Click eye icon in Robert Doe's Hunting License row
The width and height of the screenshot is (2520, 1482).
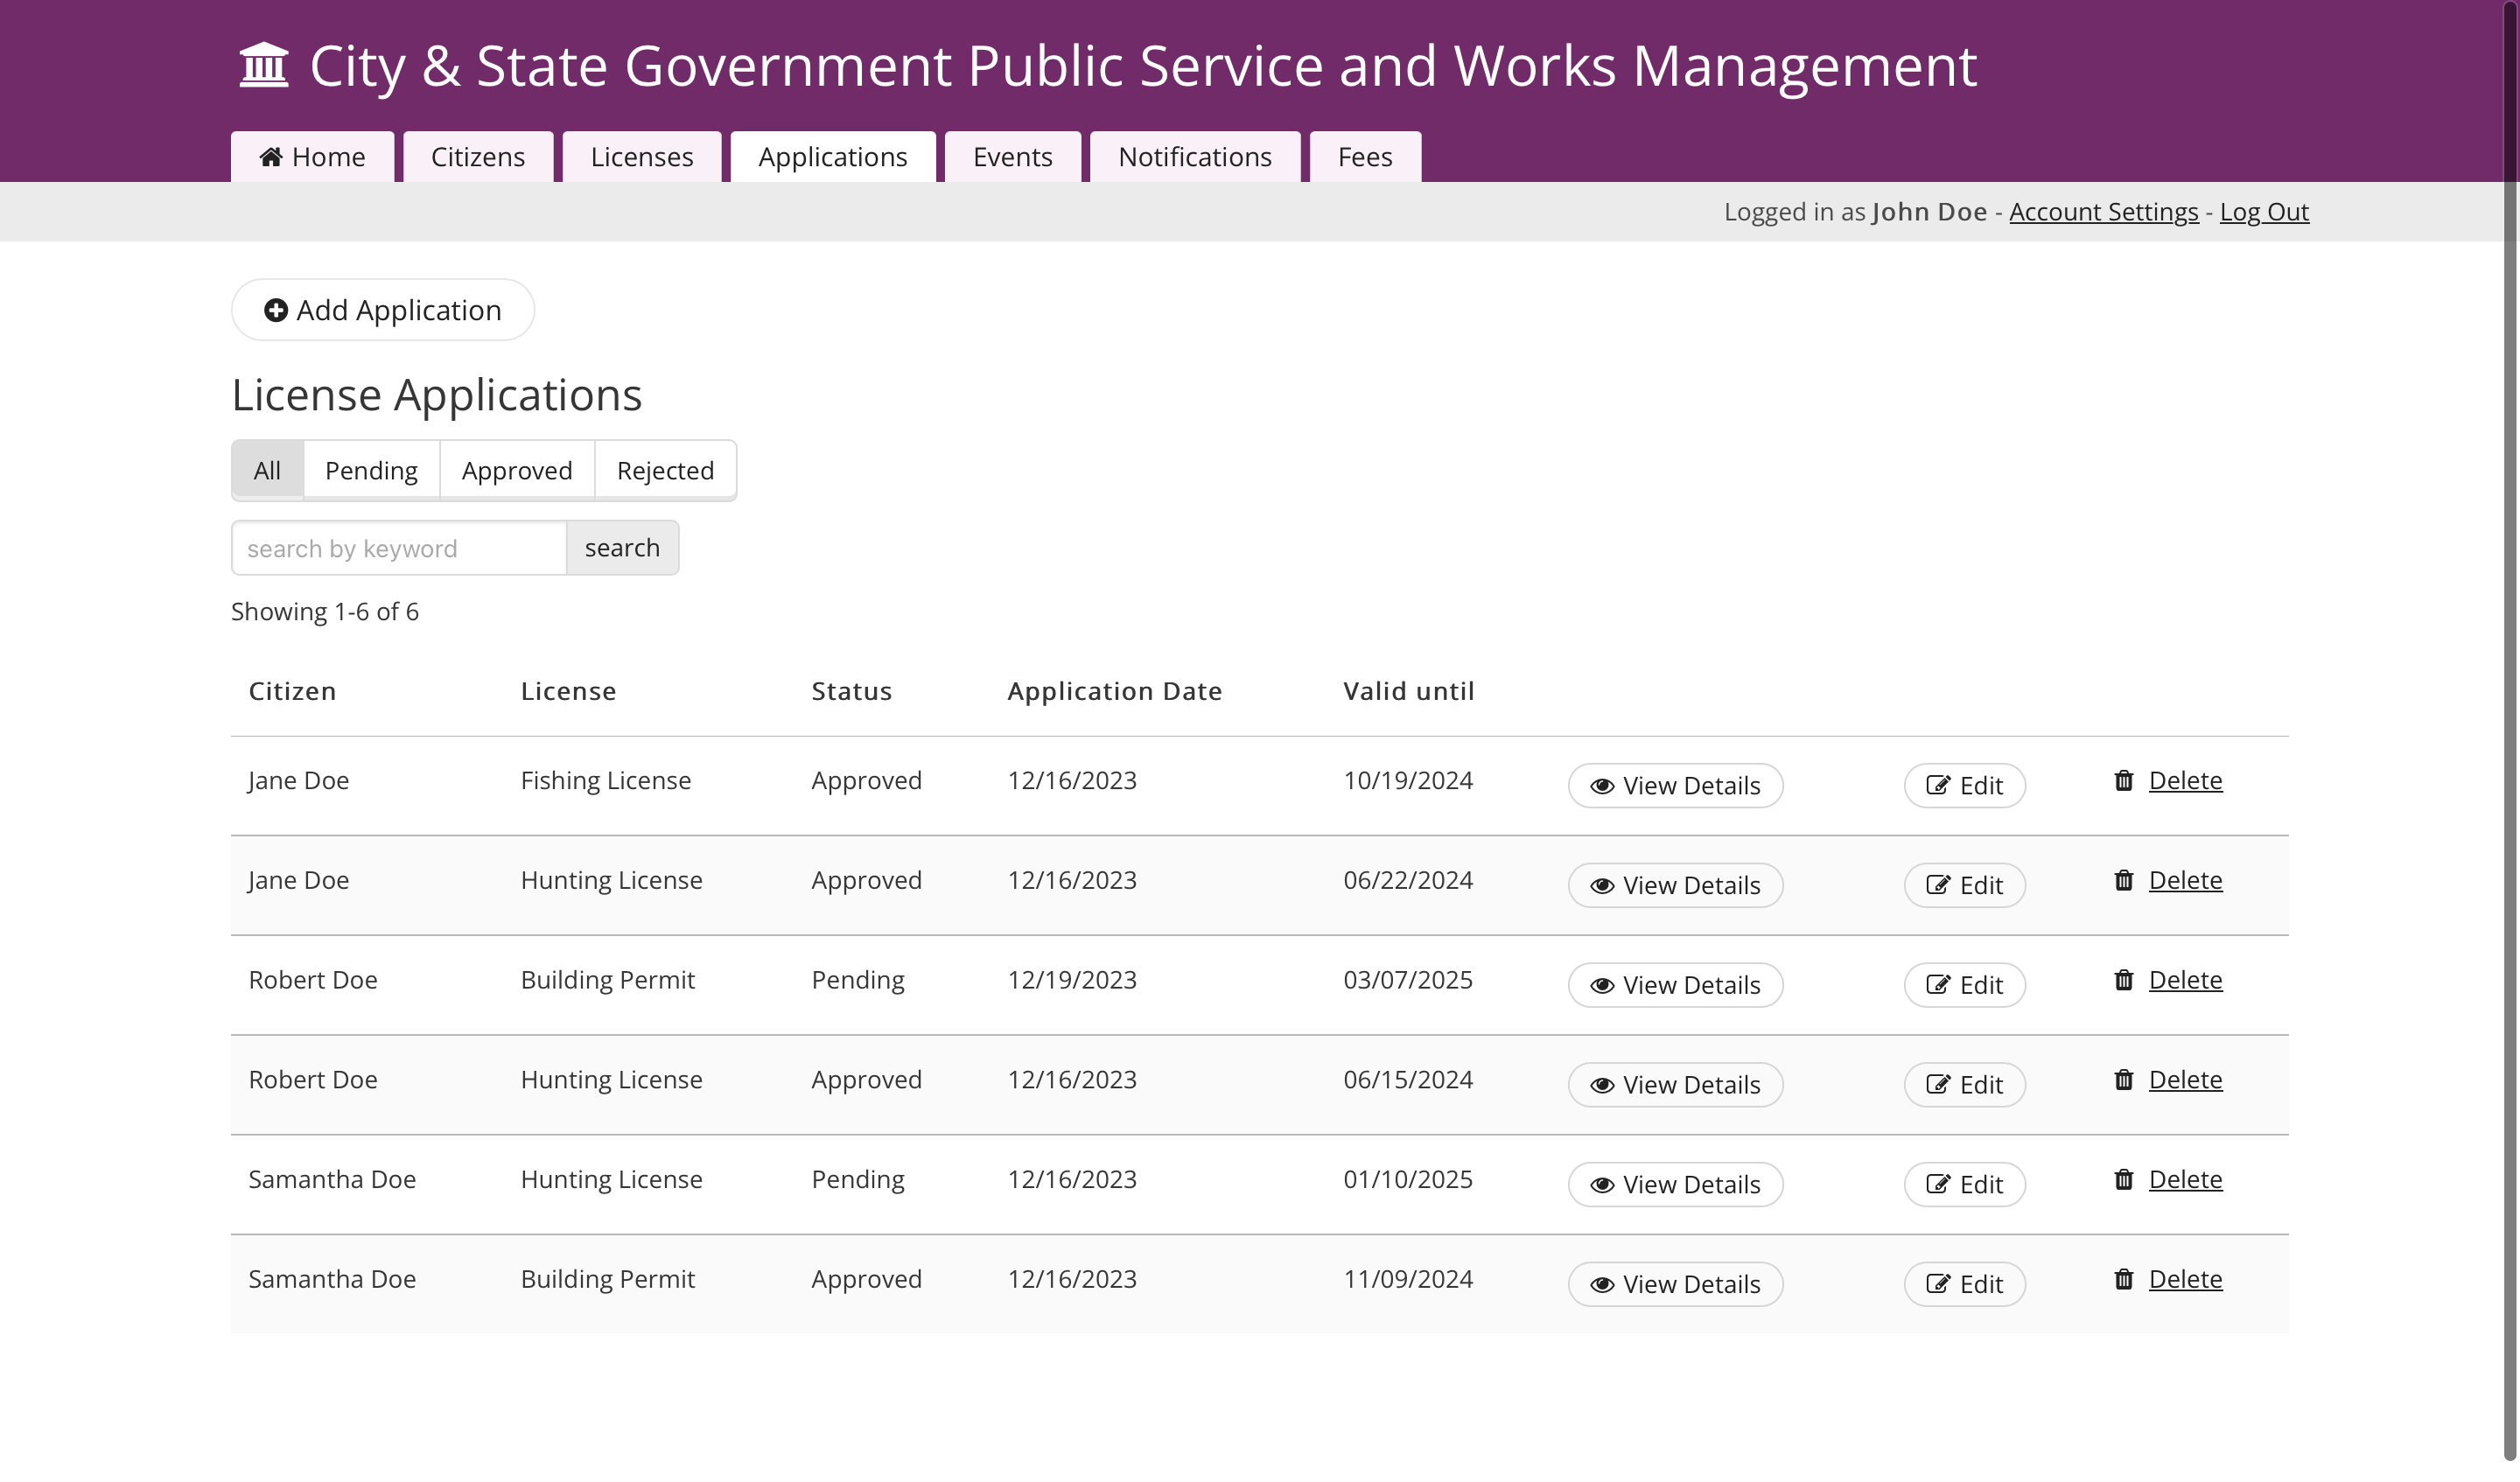[1602, 1086]
